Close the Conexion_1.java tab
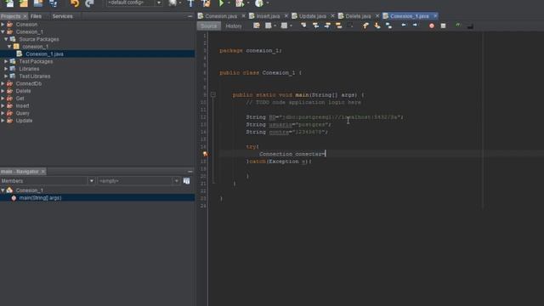544x306 pixels. click(435, 16)
